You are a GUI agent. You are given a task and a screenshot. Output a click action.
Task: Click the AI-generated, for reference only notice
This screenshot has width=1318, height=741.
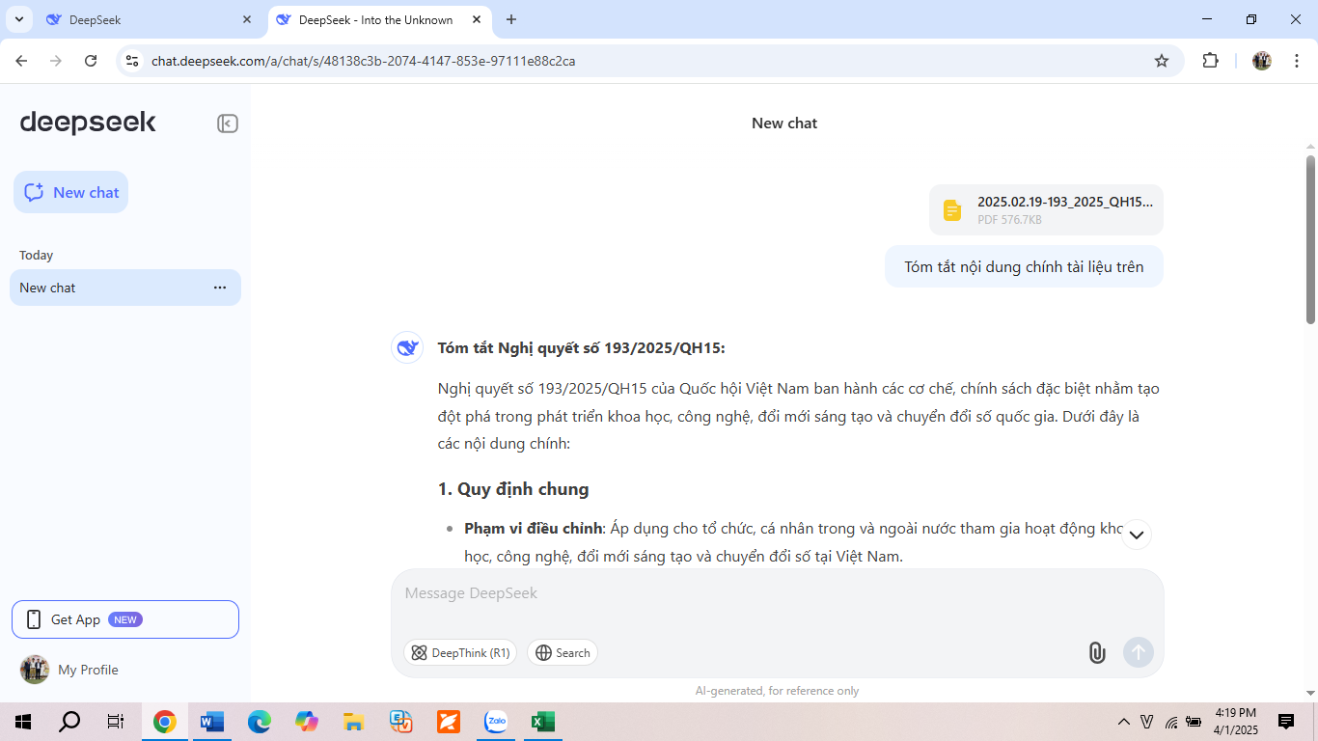(777, 691)
